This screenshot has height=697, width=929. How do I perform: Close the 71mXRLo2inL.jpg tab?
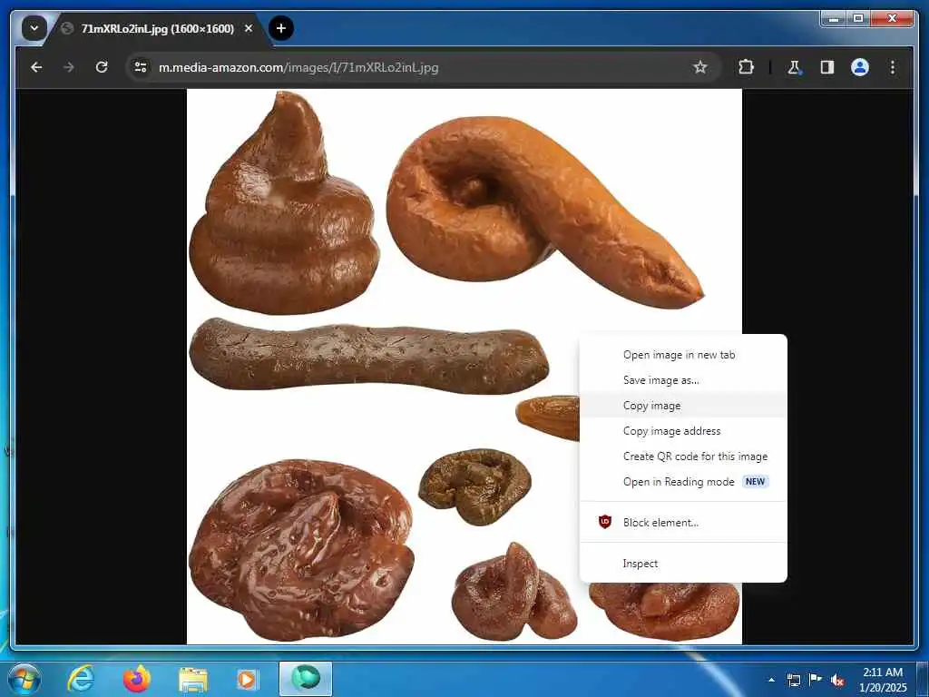coord(249,28)
